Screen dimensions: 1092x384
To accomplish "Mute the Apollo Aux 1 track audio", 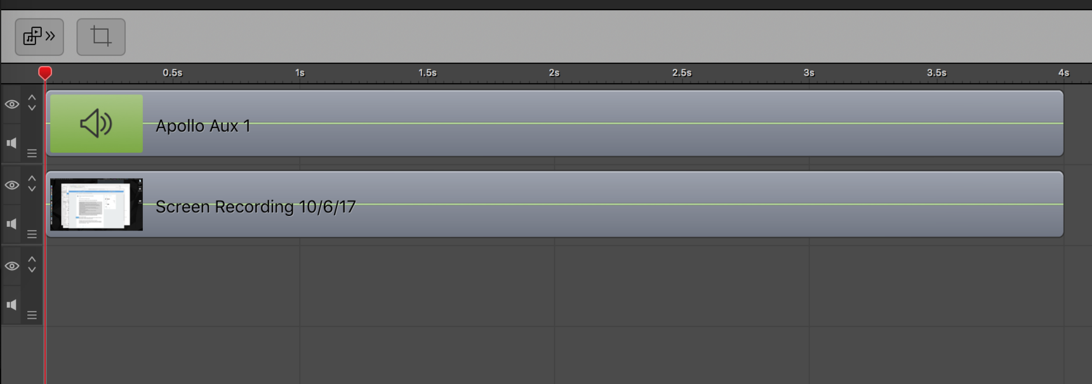I will pyautogui.click(x=11, y=143).
